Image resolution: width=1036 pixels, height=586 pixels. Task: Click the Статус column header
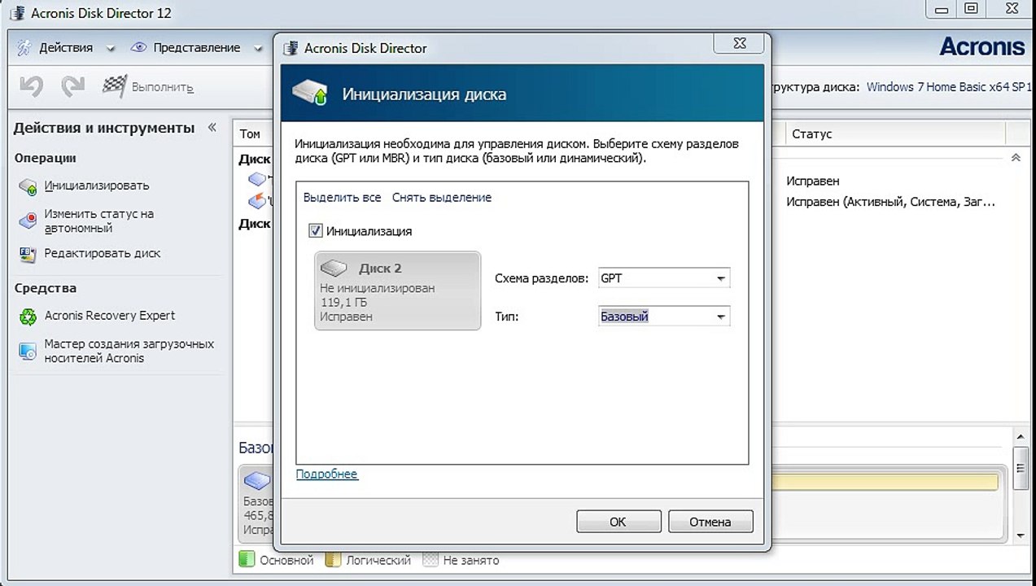tap(895, 133)
